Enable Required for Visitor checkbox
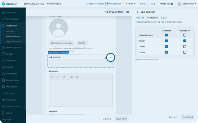Viewport: 198px width, 123px height. point(185,52)
